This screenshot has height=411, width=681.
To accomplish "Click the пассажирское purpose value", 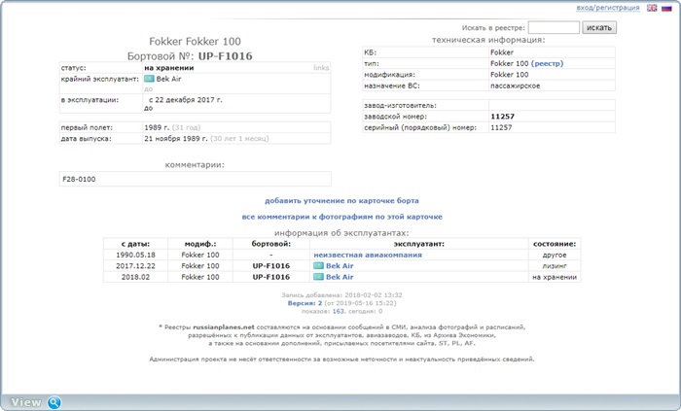I will [515, 86].
